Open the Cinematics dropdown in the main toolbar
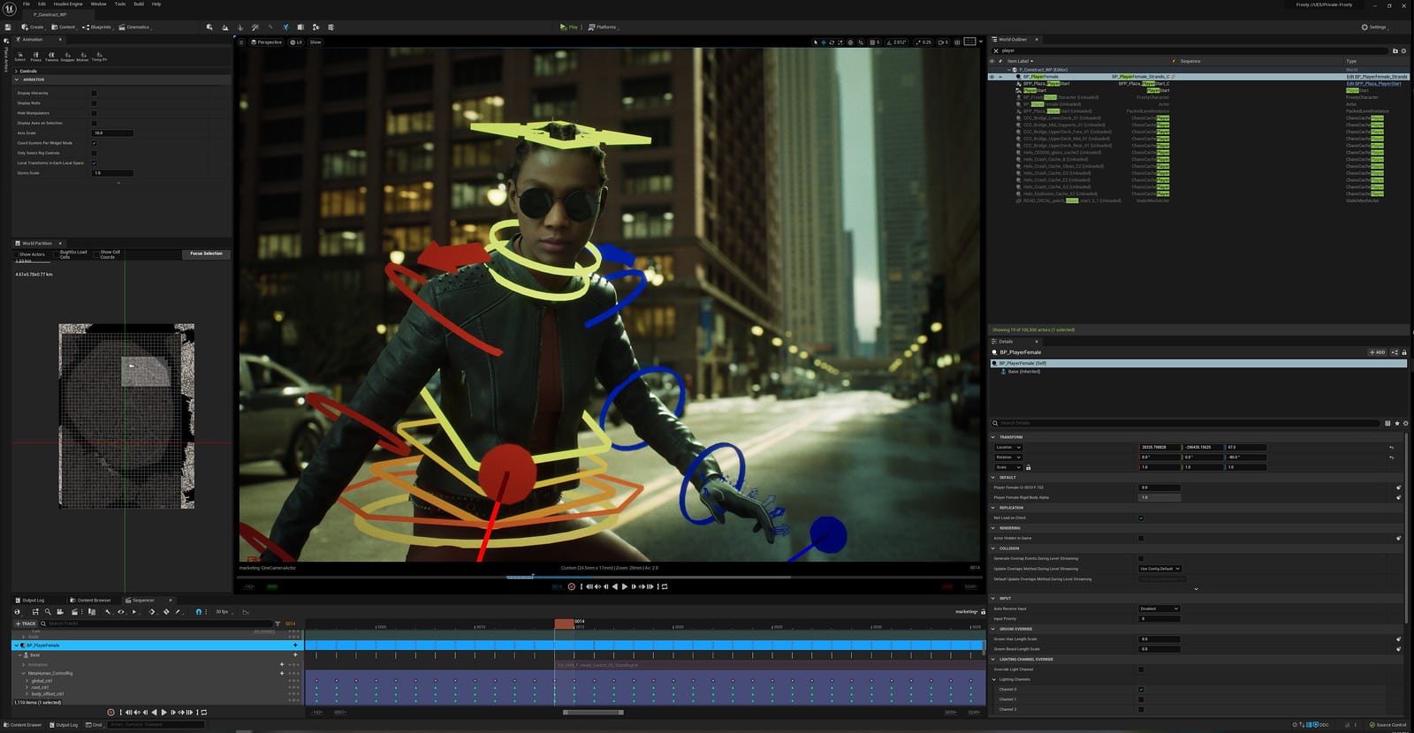The height and width of the screenshot is (733, 1414). point(135,27)
